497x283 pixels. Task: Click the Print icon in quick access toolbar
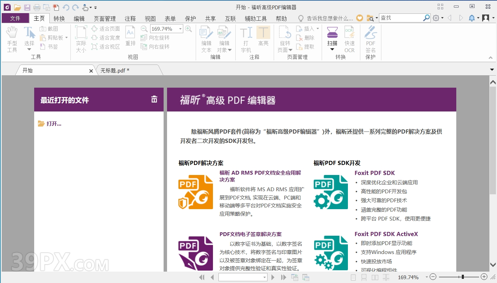coord(37,7)
